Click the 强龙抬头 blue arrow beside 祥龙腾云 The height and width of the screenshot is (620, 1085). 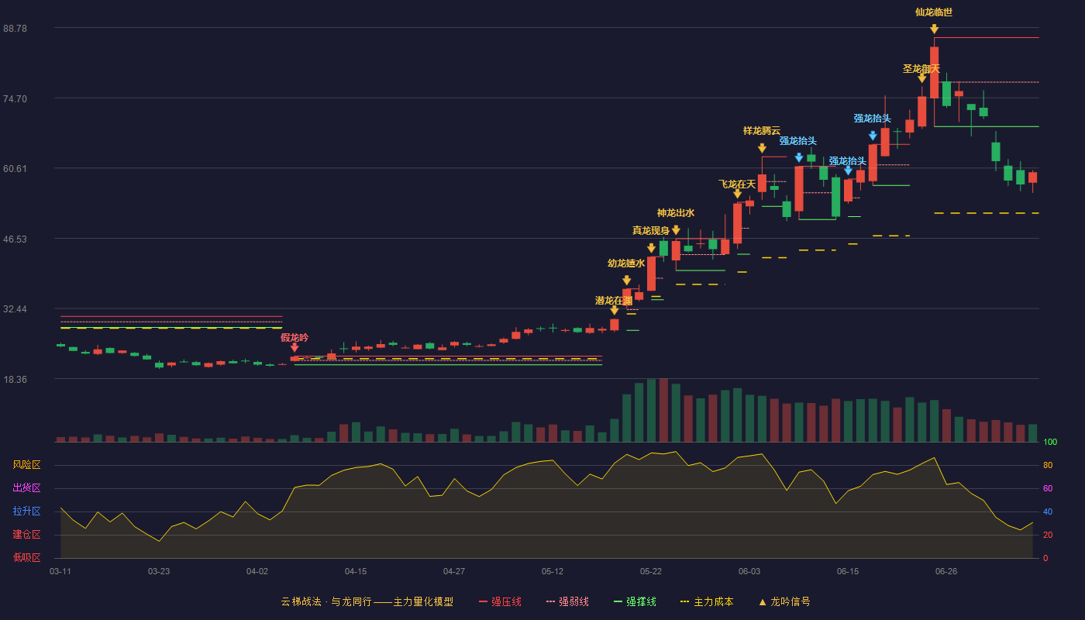point(799,157)
